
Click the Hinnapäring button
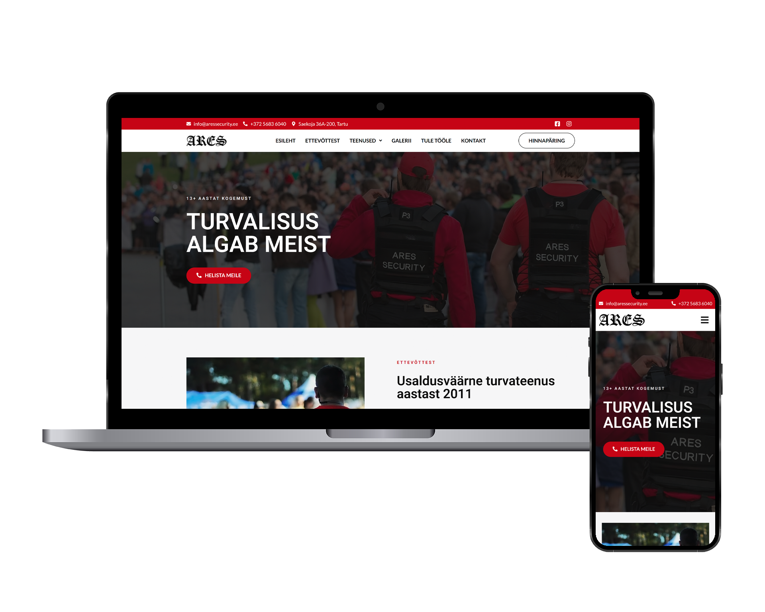pyautogui.click(x=546, y=141)
